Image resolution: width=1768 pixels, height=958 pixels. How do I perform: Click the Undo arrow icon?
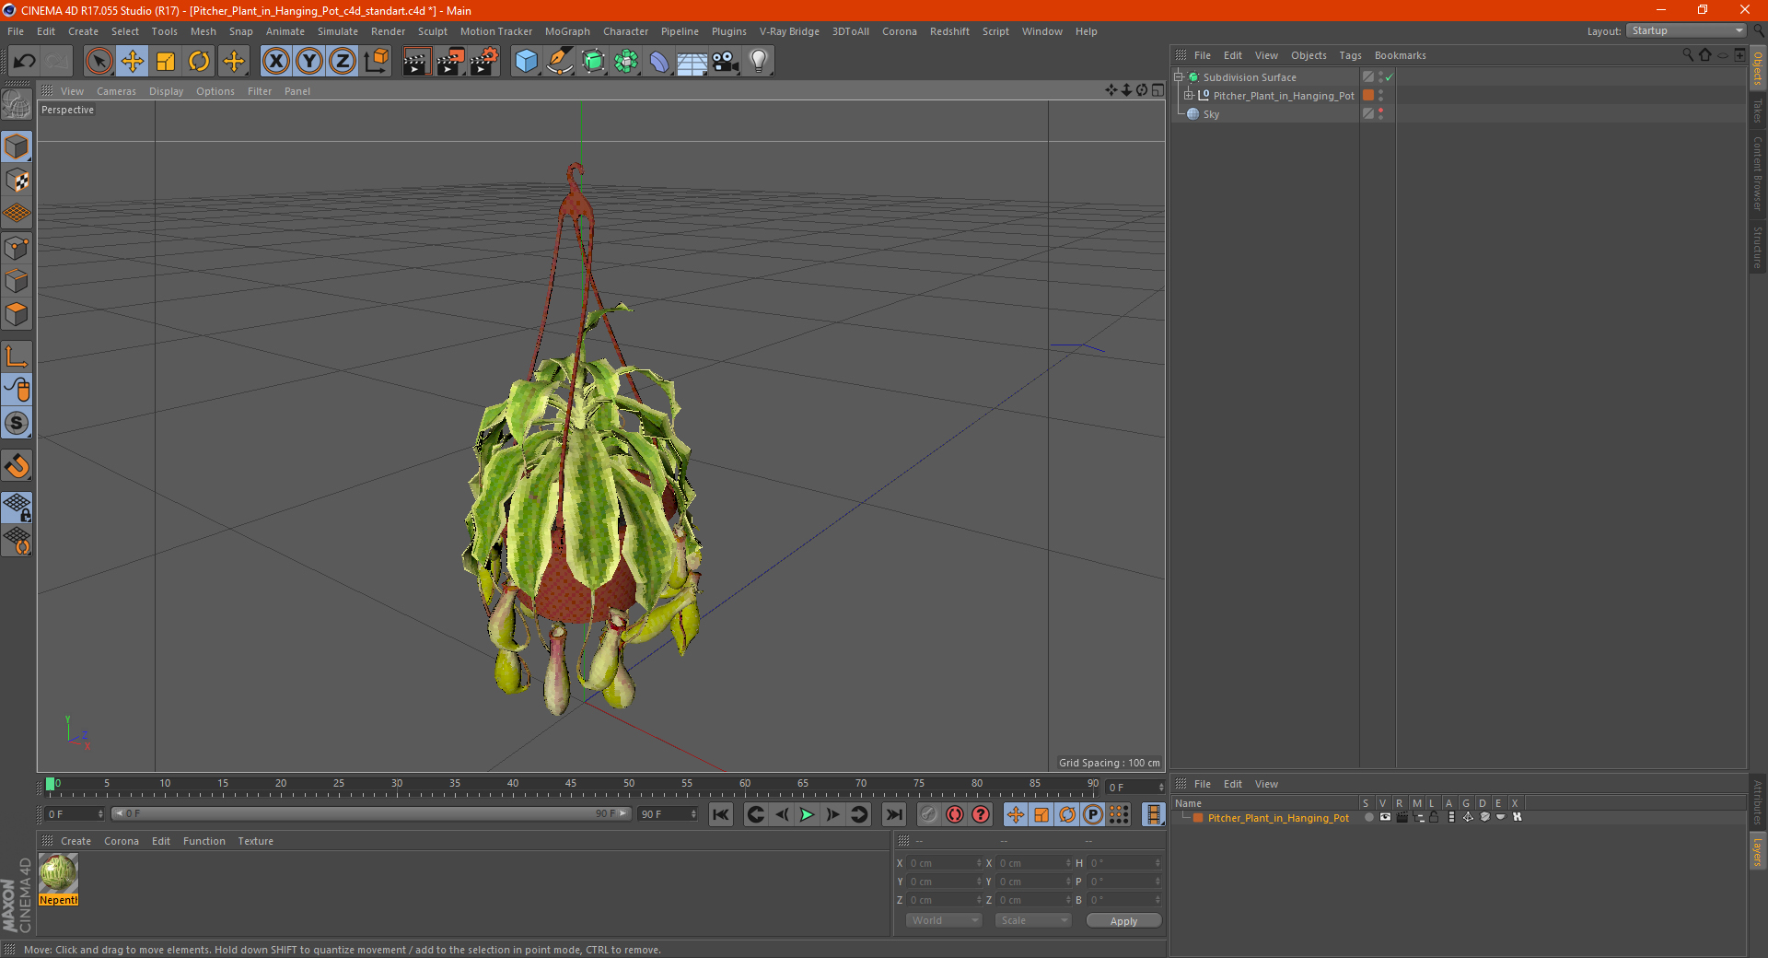(24, 62)
